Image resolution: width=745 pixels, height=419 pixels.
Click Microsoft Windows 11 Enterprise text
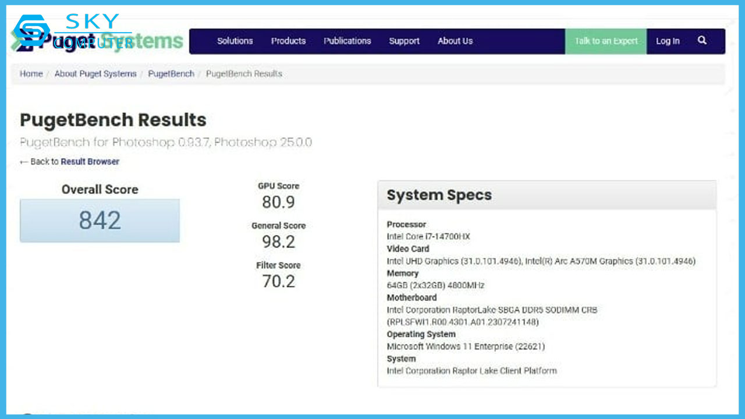click(466, 347)
